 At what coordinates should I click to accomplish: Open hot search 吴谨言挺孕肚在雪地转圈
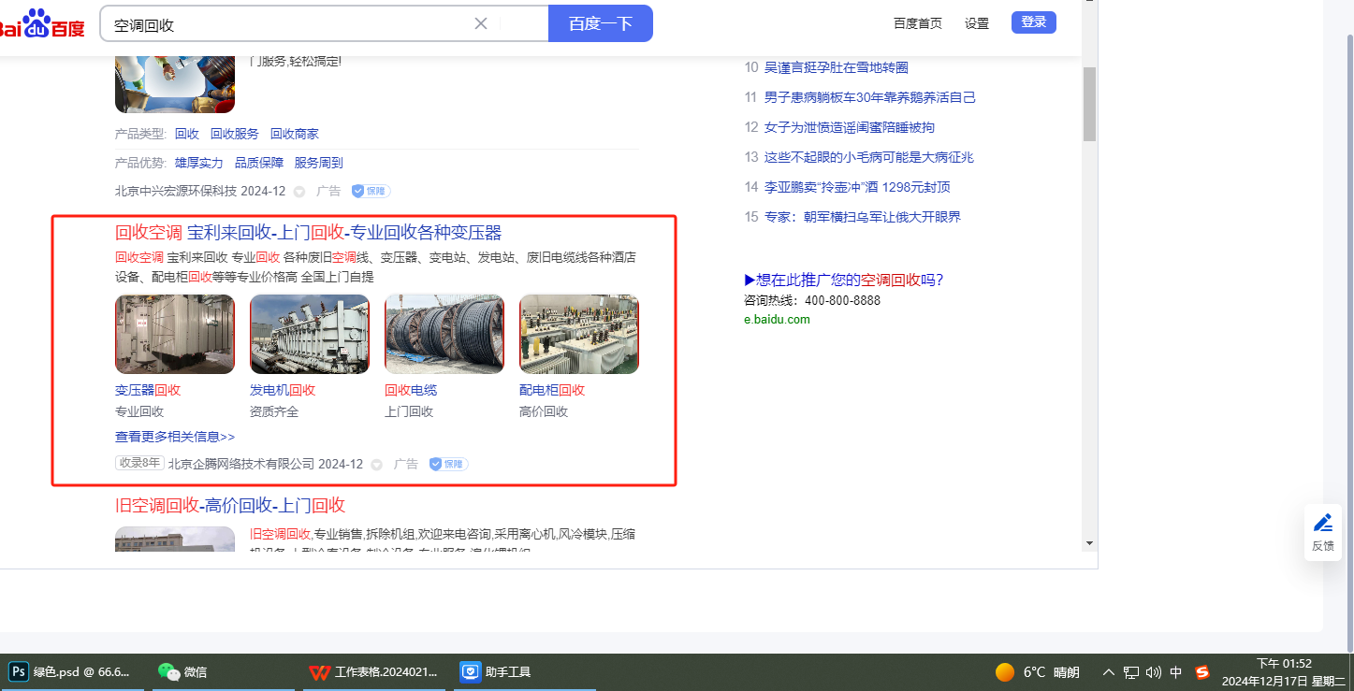(837, 67)
